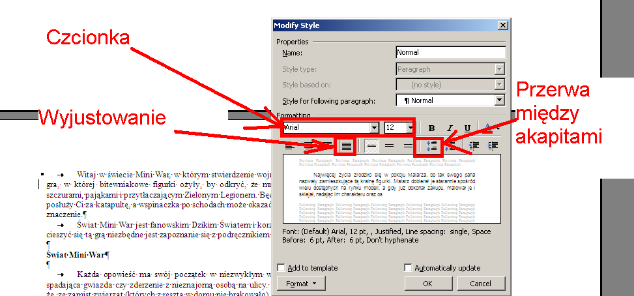Image resolution: width=634 pixels, height=296 pixels.
Task: Select Align Left button
Action: point(290,146)
